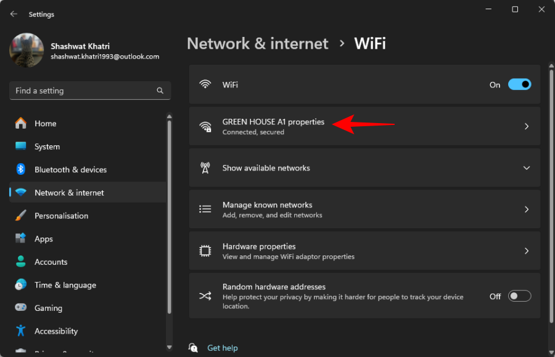Image resolution: width=555 pixels, height=357 pixels.
Task: Click the Bluetooth & devices icon
Action: [x=21, y=169]
